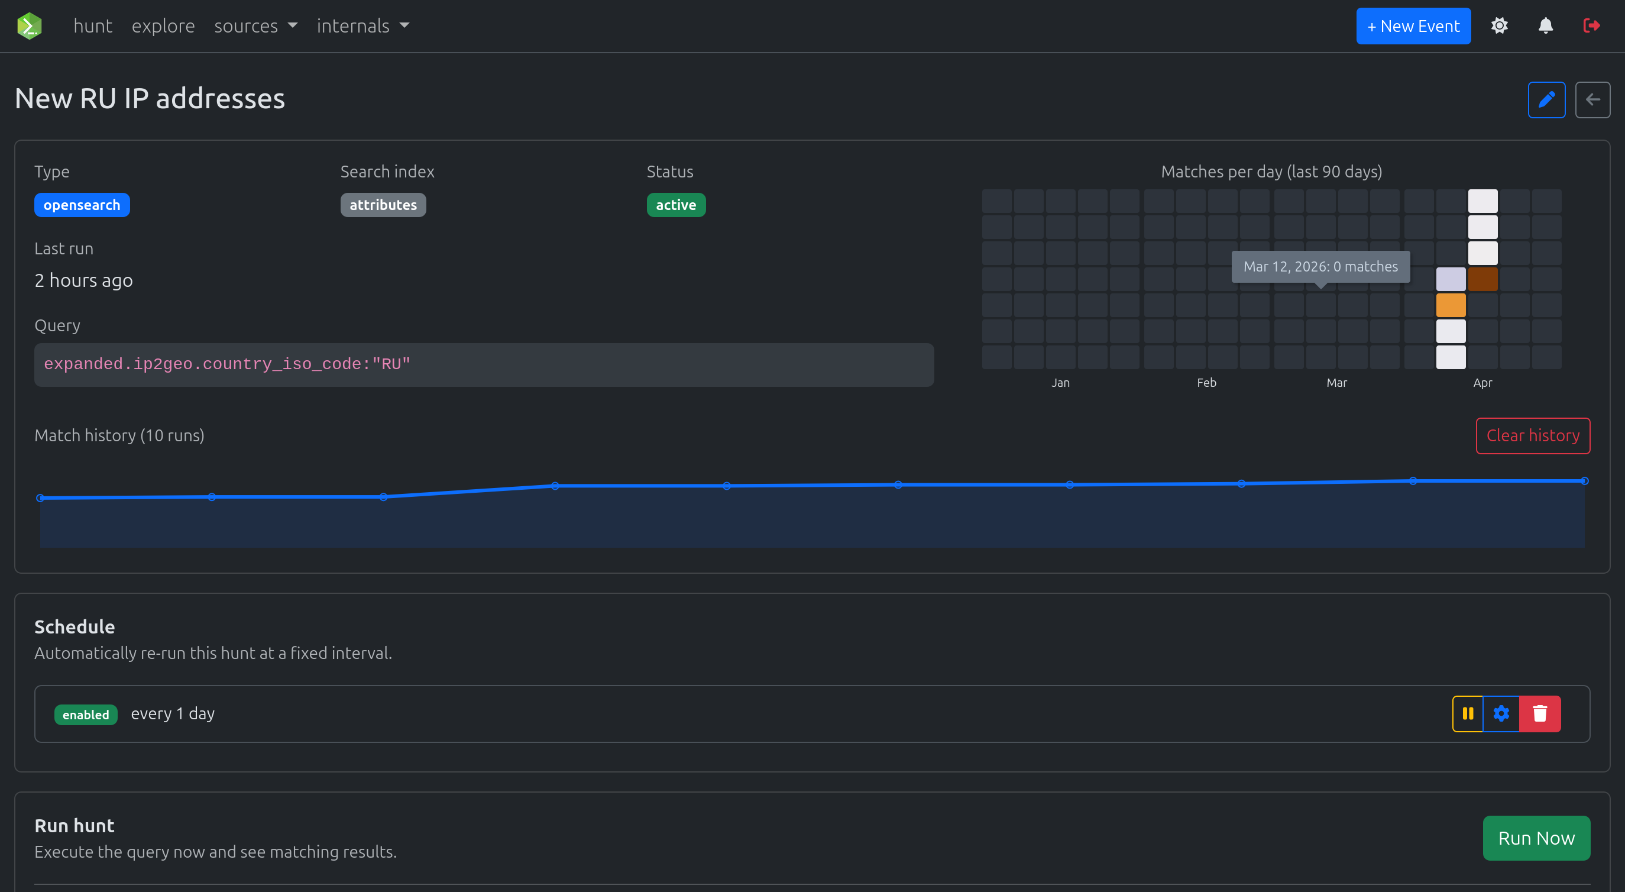The width and height of the screenshot is (1625, 892).
Task: Expand the sources dropdown menu
Action: pos(255,26)
